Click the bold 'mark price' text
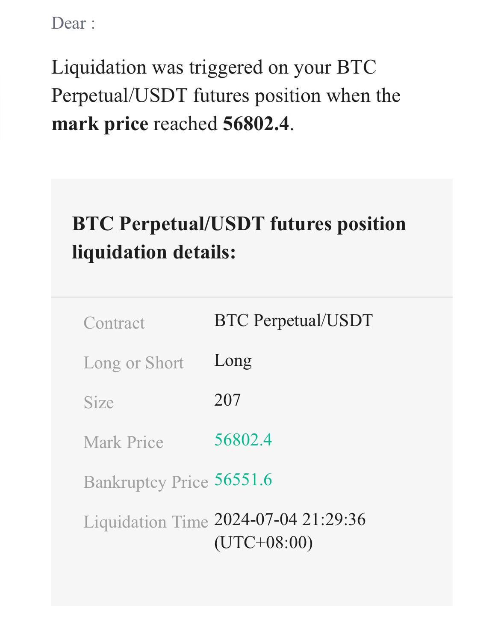This screenshot has width=504, height=623. 100,124
